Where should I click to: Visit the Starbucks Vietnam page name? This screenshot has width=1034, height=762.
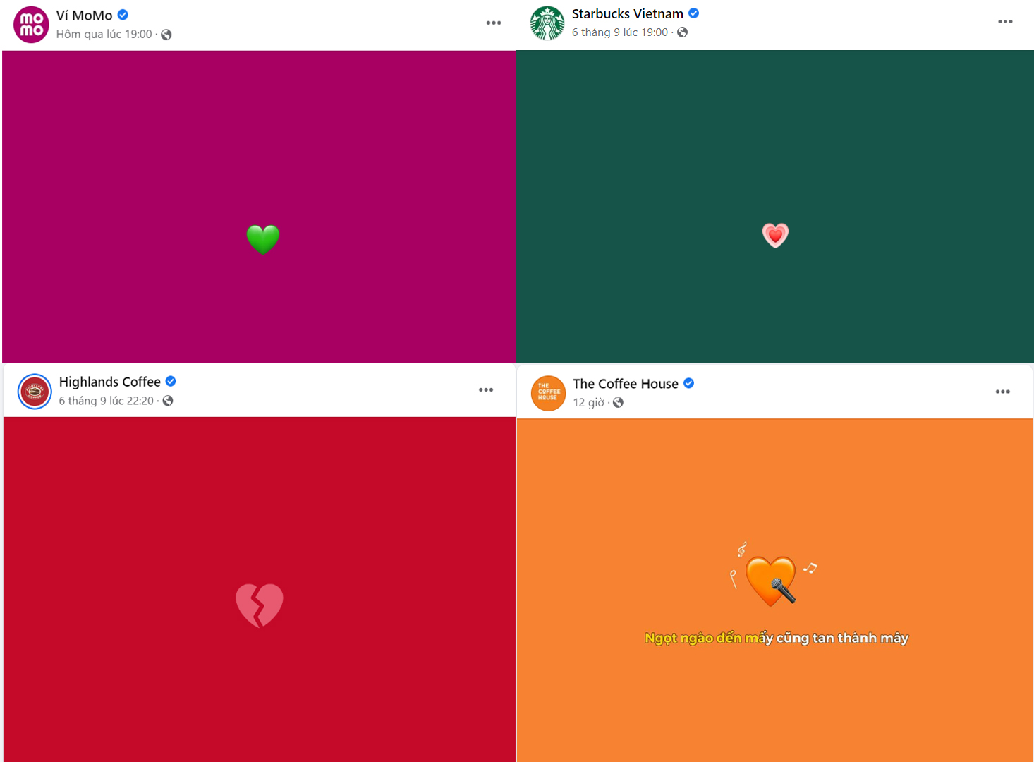coord(627,13)
